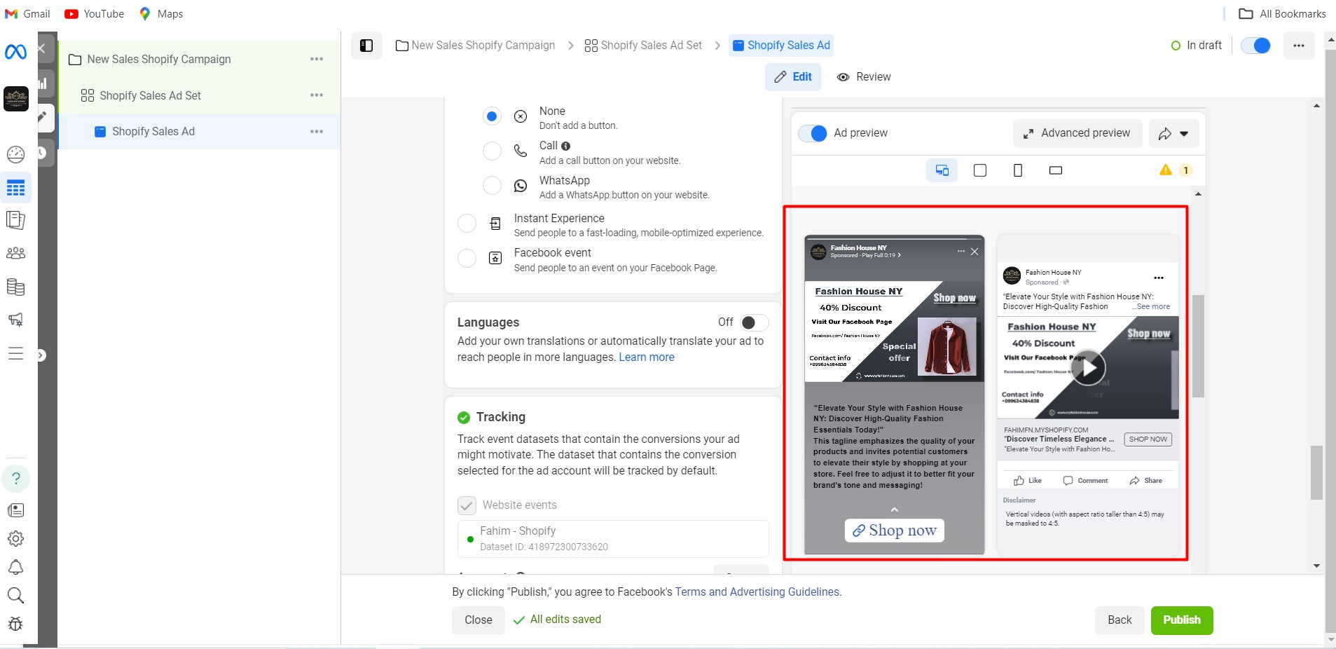Viewport: 1336px width, 649px height.
Task: Select the square format preview icon
Action: (980, 170)
